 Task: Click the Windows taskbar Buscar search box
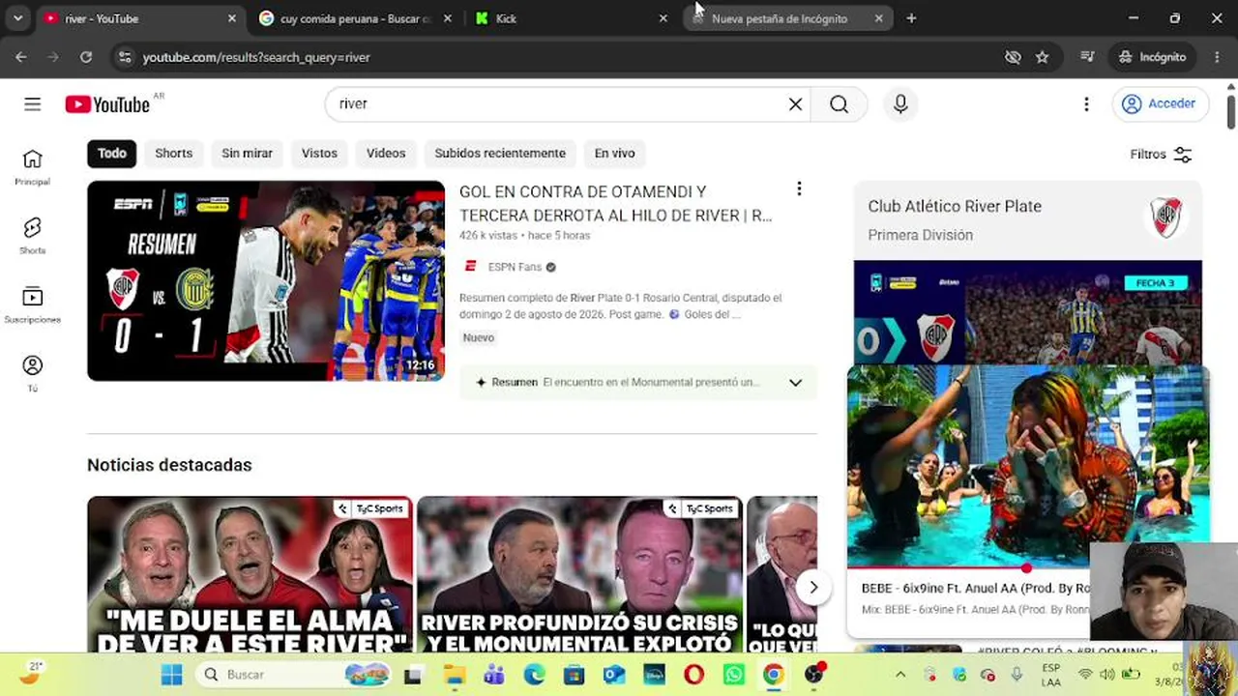pos(293,675)
